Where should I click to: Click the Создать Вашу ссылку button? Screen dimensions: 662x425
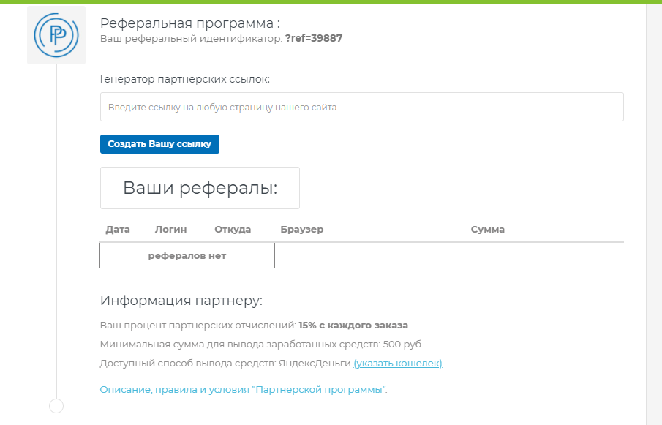[159, 144]
